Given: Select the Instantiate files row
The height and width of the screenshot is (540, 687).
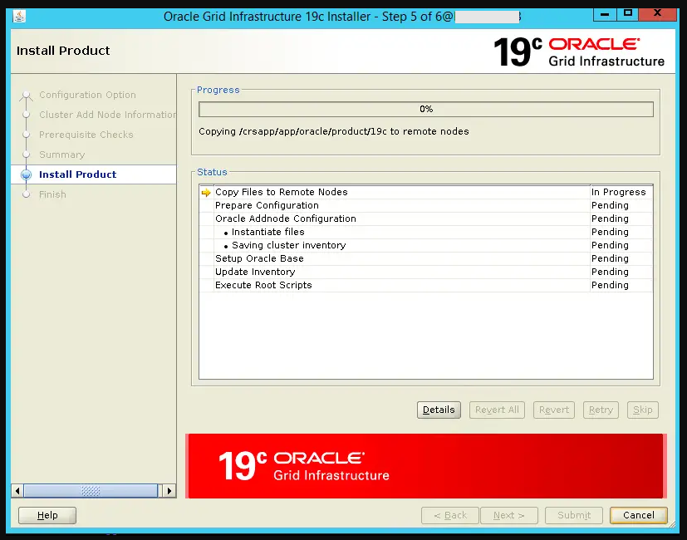Looking at the screenshot, I should pyautogui.click(x=426, y=232).
